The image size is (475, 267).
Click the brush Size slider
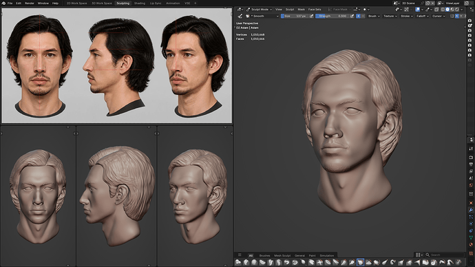[295, 16]
